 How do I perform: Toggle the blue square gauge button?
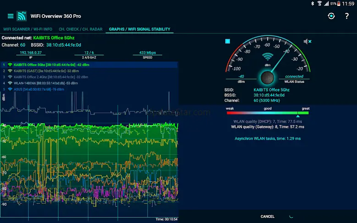click(x=227, y=41)
